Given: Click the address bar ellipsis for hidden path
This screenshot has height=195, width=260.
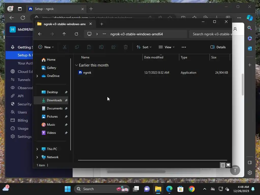Looking at the screenshot, I should click(104, 34).
